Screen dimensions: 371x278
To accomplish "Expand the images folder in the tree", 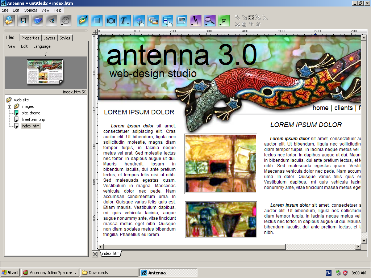I will (10, 106).
